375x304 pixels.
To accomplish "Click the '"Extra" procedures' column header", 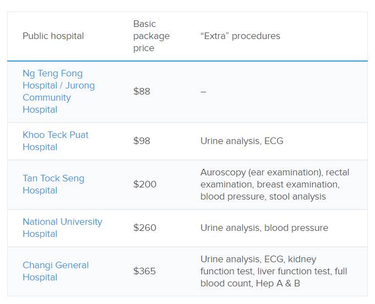I will point(240,36).
